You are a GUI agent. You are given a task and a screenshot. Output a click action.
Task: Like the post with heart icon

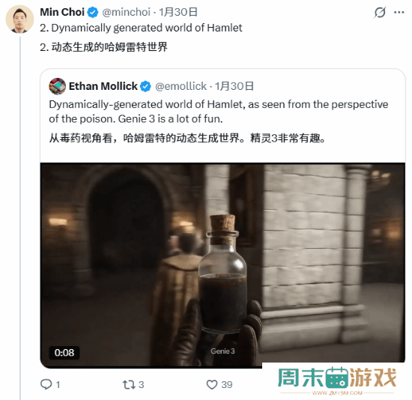click(x=212, y=385)
